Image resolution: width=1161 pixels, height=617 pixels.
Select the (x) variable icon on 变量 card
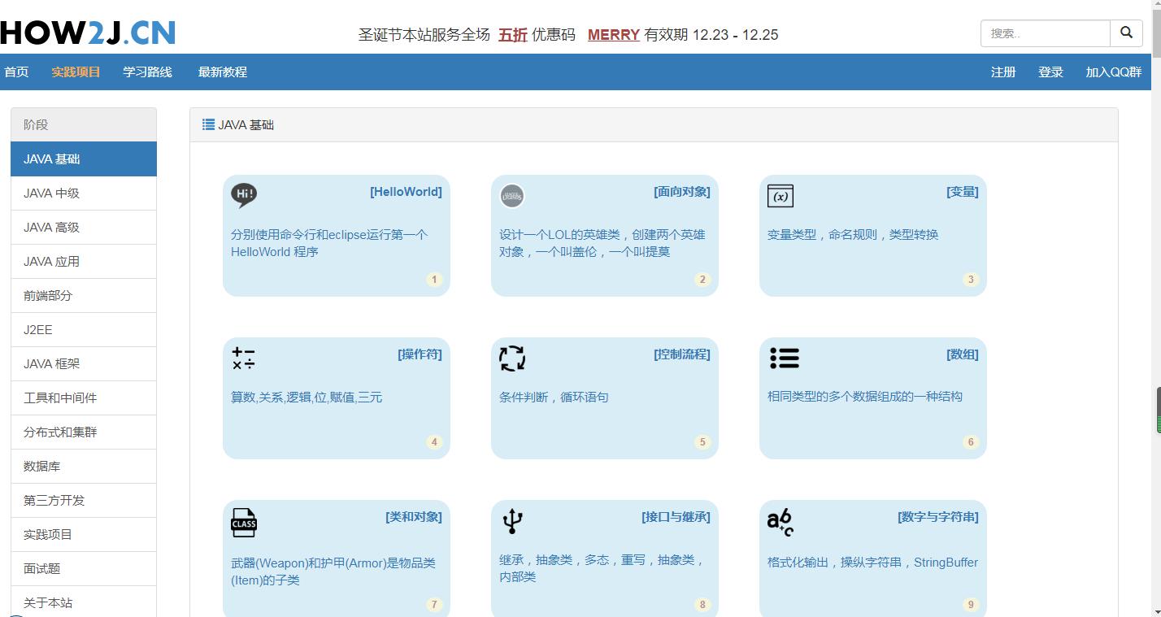[x=780, y=195]
